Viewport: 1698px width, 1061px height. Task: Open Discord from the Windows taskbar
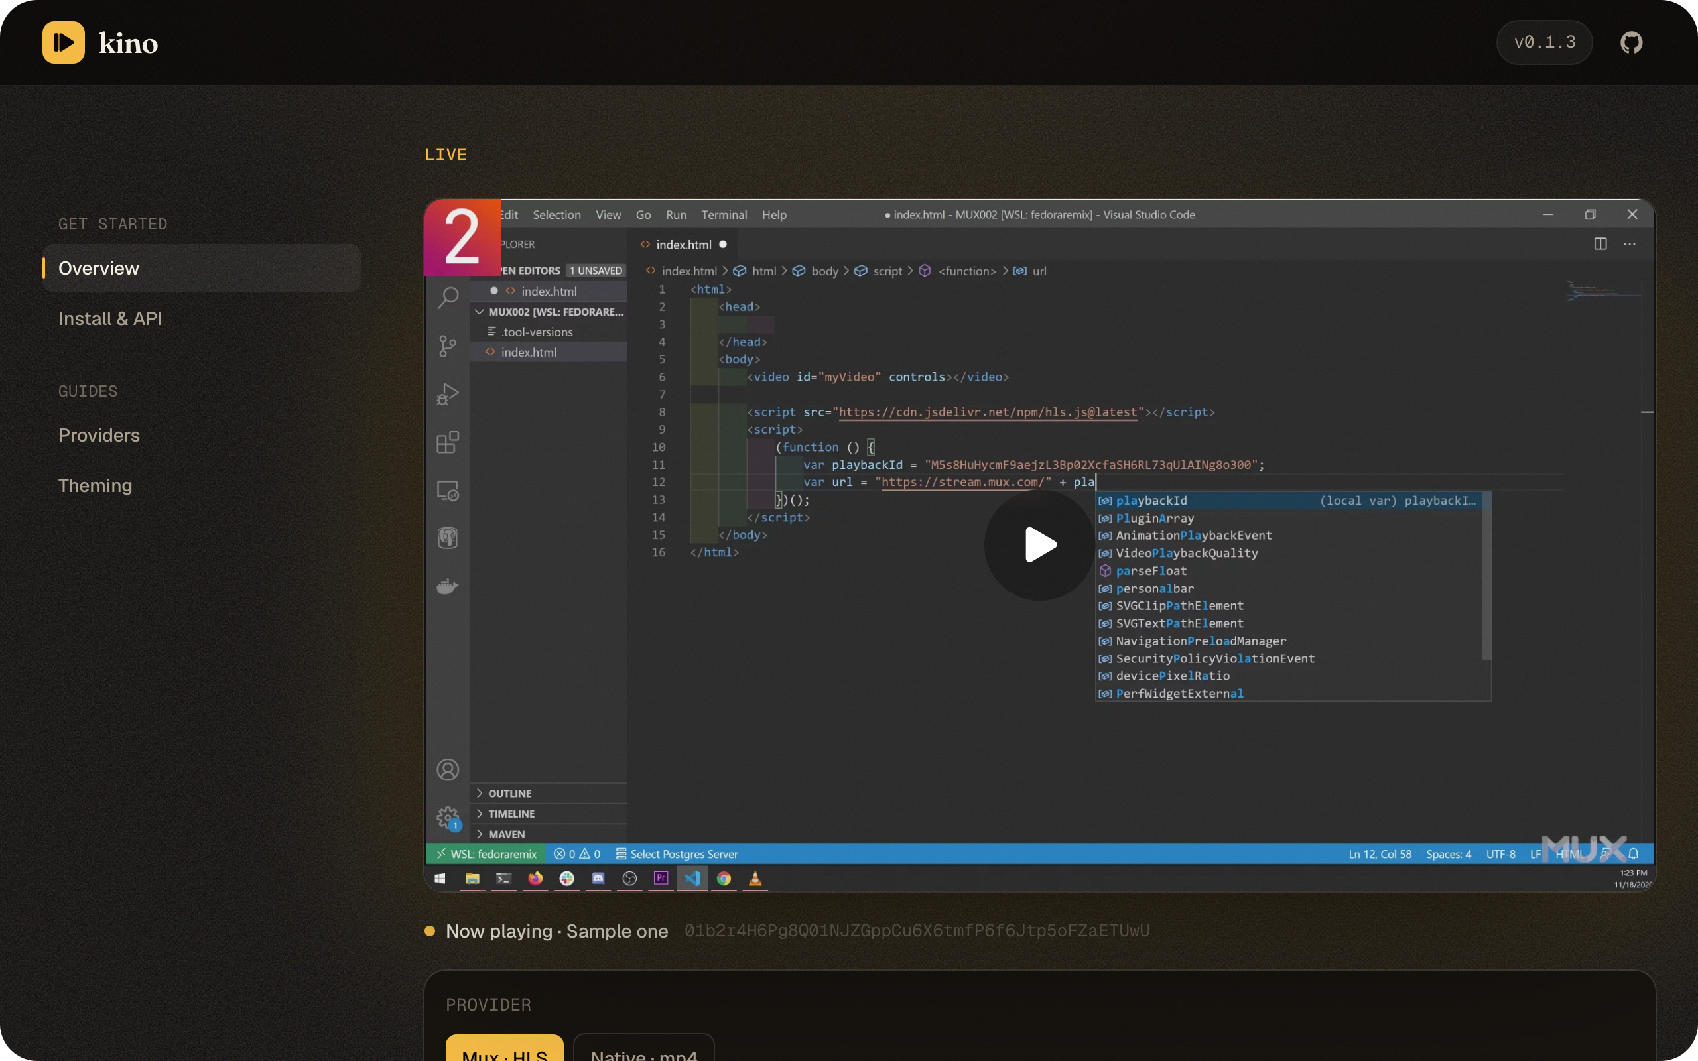[x=598, y=879]
